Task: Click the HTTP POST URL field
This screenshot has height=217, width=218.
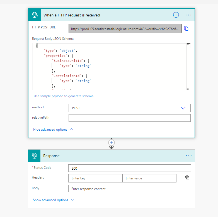Action: pyautogui.click(x=125, y=28)
